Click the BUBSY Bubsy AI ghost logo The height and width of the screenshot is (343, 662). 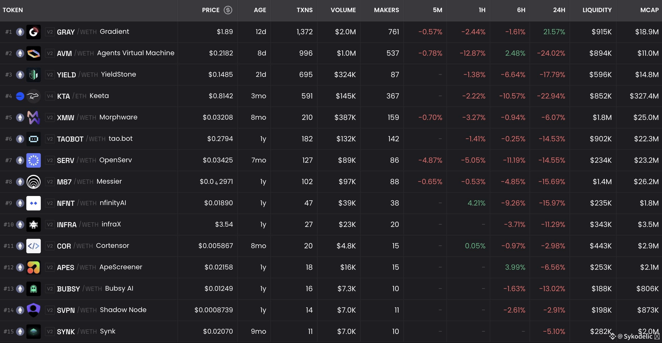tap(34, 289)
